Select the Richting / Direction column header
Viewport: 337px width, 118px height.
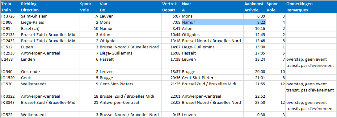[50, 7]
